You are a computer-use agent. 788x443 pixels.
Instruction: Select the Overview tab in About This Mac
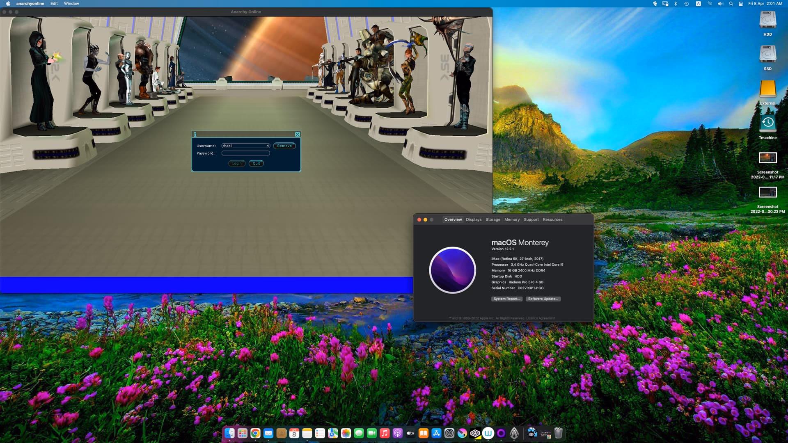(453, 219)
